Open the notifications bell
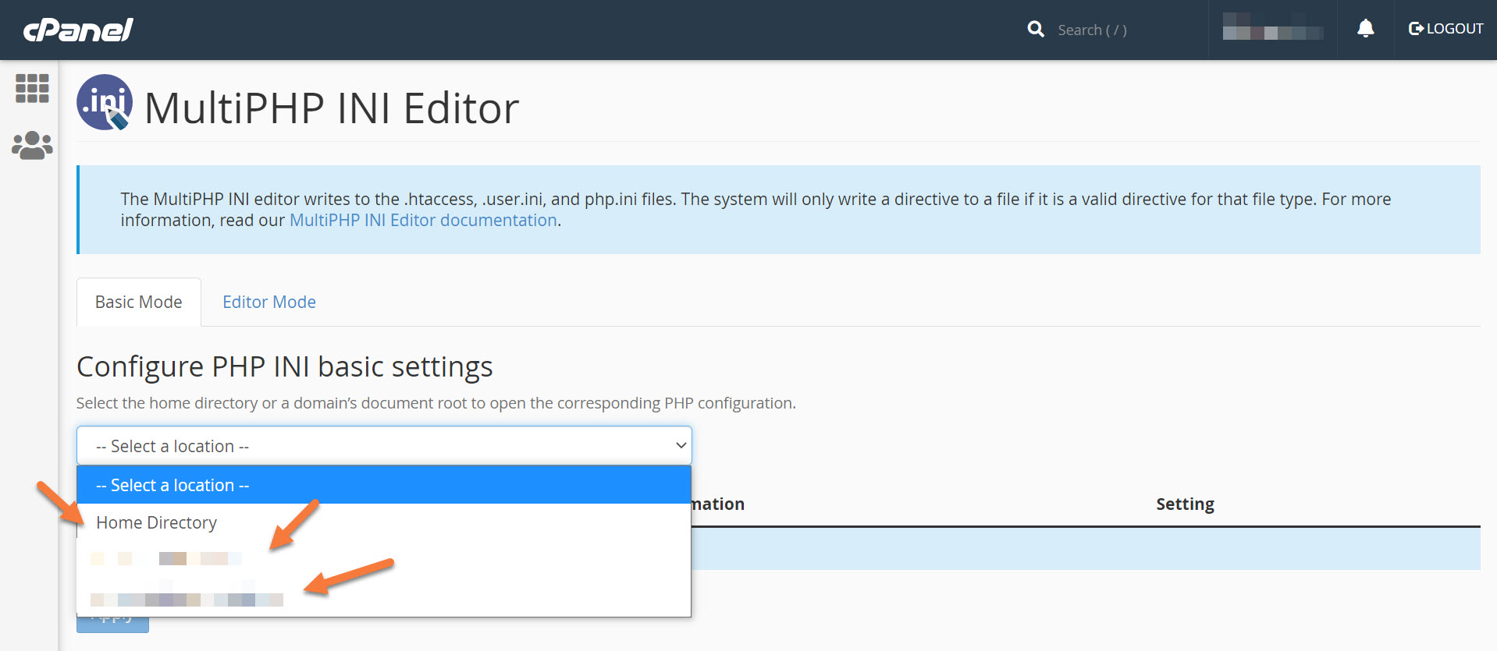This screenshot has height=651, width=1497. pos(1365,30)
